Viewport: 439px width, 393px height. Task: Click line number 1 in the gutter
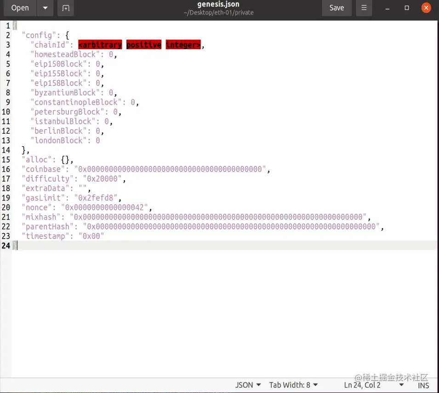7,26
